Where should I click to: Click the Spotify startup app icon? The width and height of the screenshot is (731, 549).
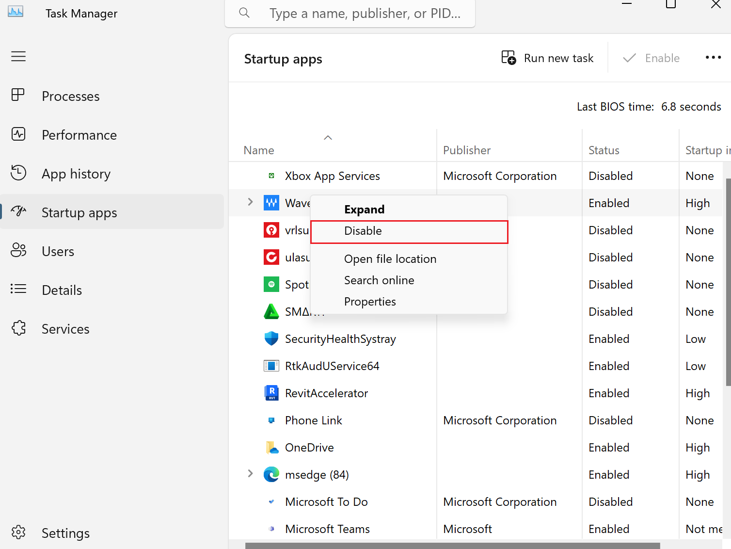[x=271, y=284]
